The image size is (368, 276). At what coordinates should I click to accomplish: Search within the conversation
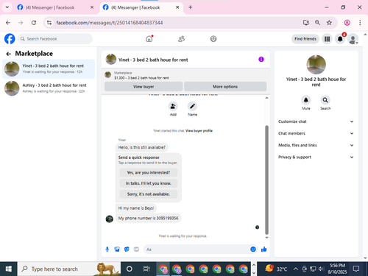325,100
